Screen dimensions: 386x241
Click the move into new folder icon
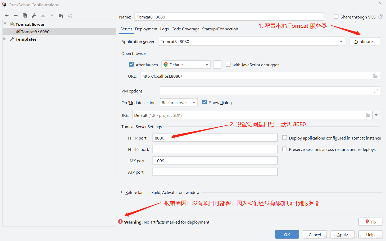[x=61, y=16]
